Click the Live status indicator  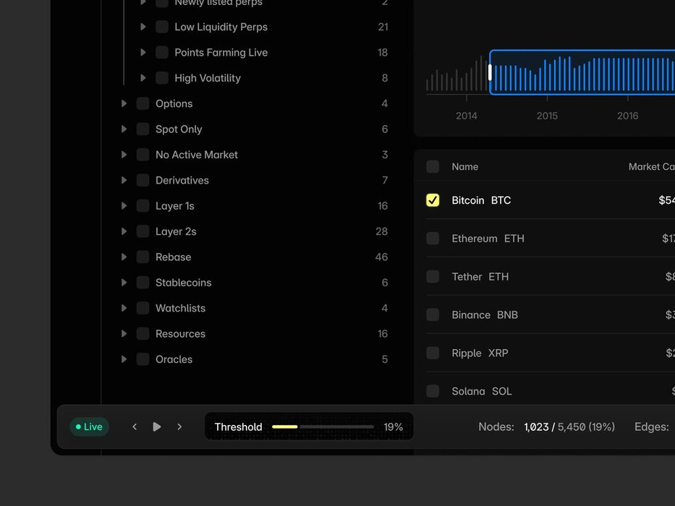tap(89, 427)
